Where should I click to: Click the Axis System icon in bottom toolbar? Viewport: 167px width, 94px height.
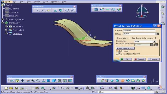click(138, 88)
